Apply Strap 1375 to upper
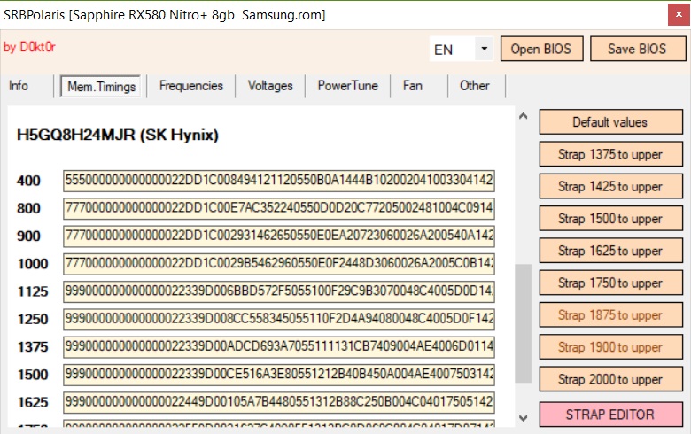This screenshot has height=434, width=691. coord(610,154)
